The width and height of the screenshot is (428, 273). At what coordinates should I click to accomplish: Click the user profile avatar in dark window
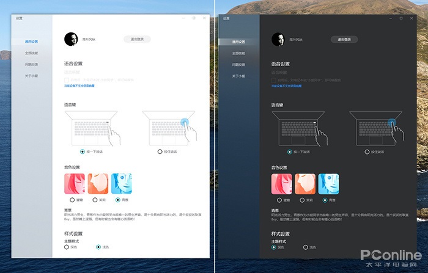tap(278, 39)
